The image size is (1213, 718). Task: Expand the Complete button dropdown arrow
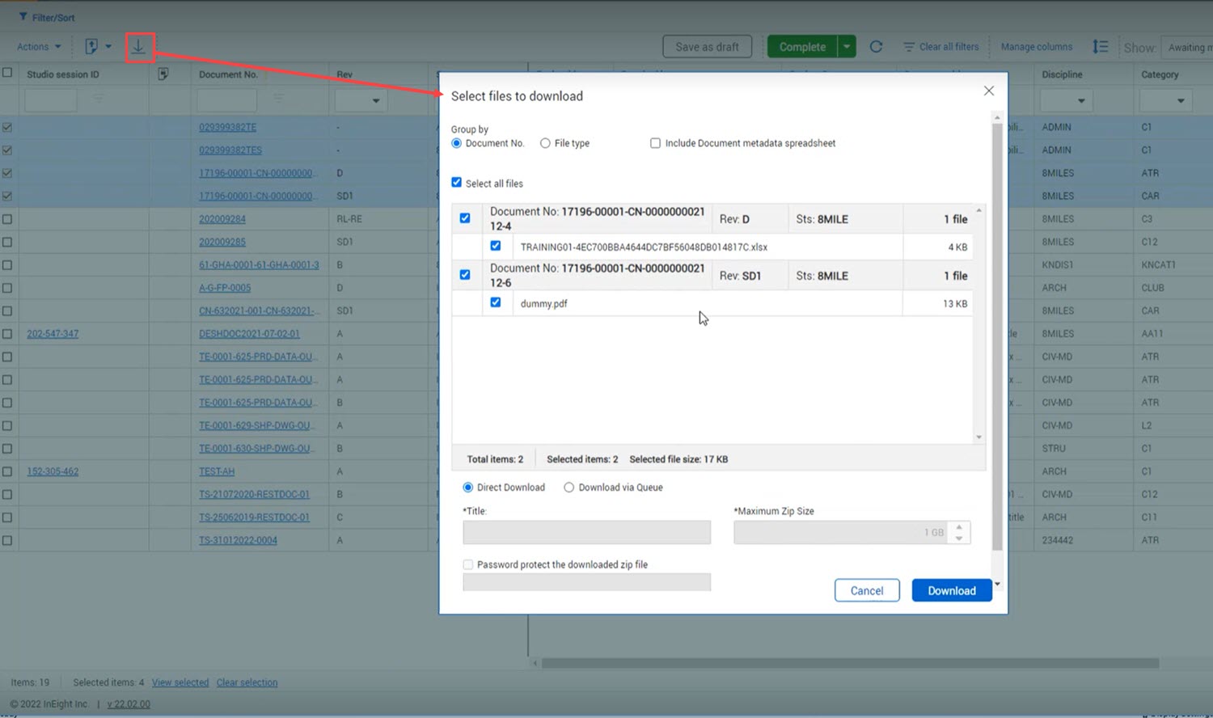point(847,47)
